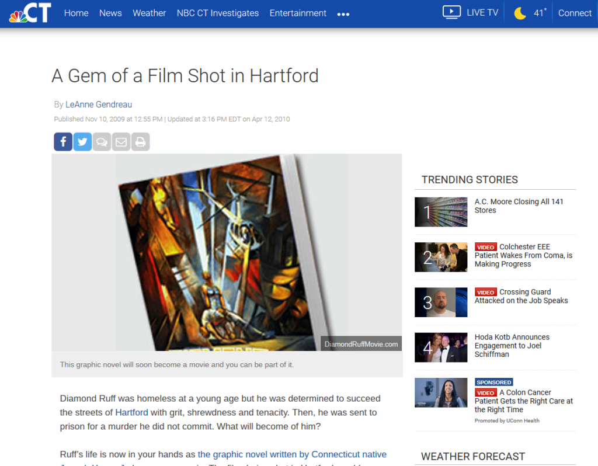The image size is (598, 466).
Task: Click the NBC CT peacock logo
Action: coord(30,13)
